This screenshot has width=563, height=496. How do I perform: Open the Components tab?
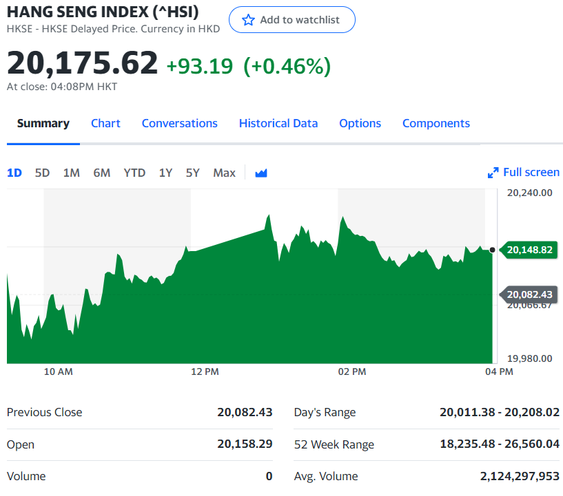[436, 123]
